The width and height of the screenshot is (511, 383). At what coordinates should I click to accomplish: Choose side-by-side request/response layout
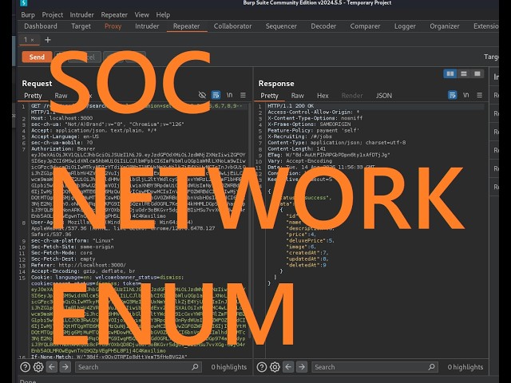[450, 73]
